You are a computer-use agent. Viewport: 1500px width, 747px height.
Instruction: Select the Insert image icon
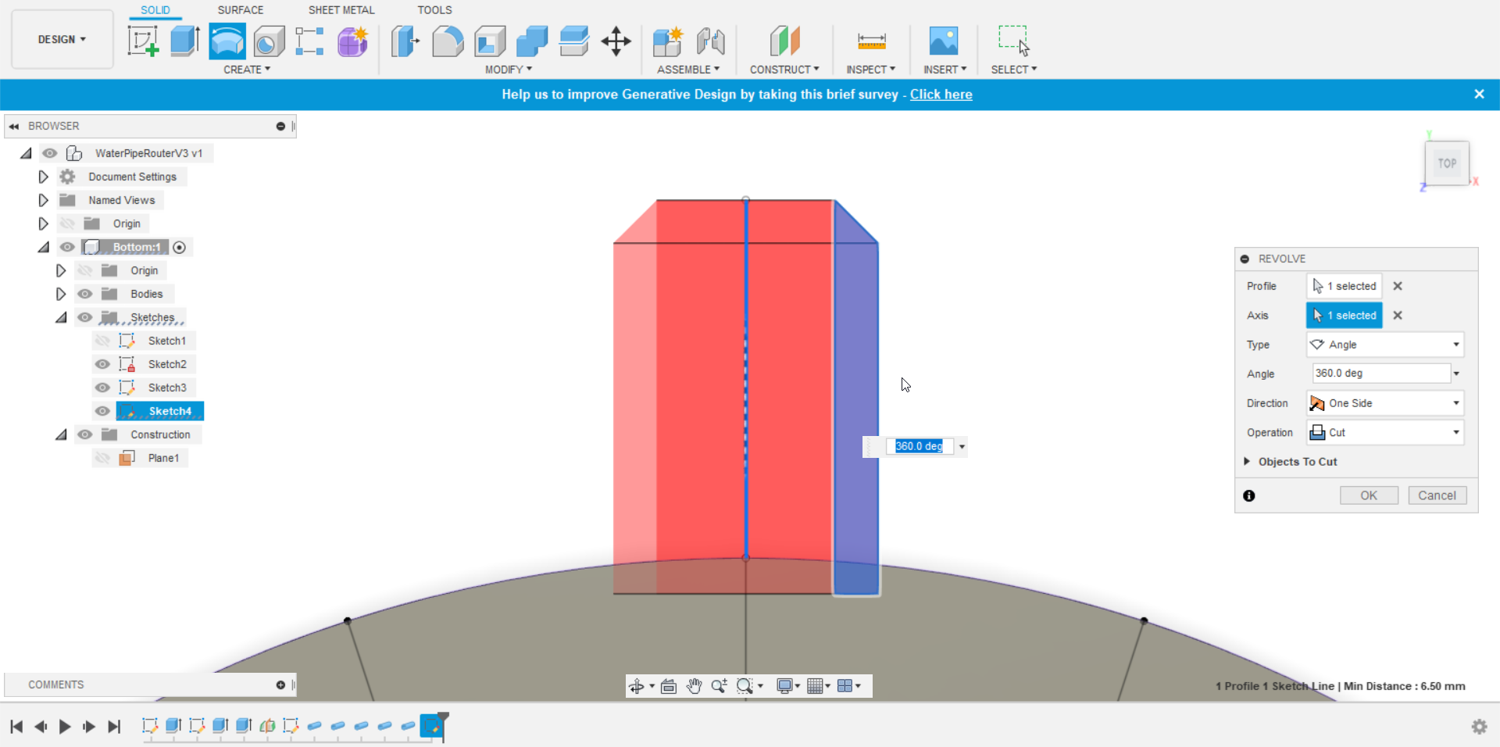[944, 41]
